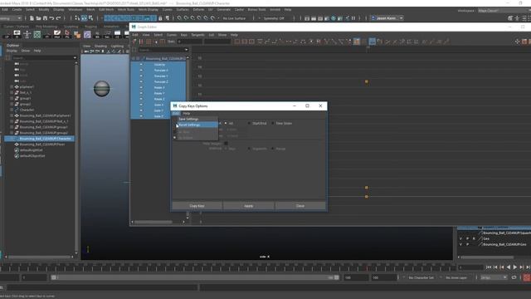Select Bouncing_Ball_CLEANUP:Floor in Outliner

42,145
